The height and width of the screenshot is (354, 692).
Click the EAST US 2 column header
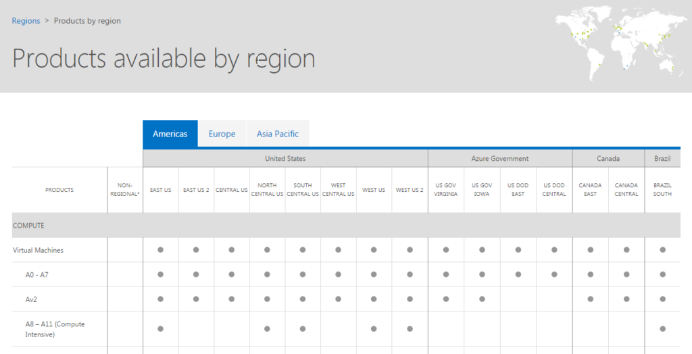(x=196, y=190)
